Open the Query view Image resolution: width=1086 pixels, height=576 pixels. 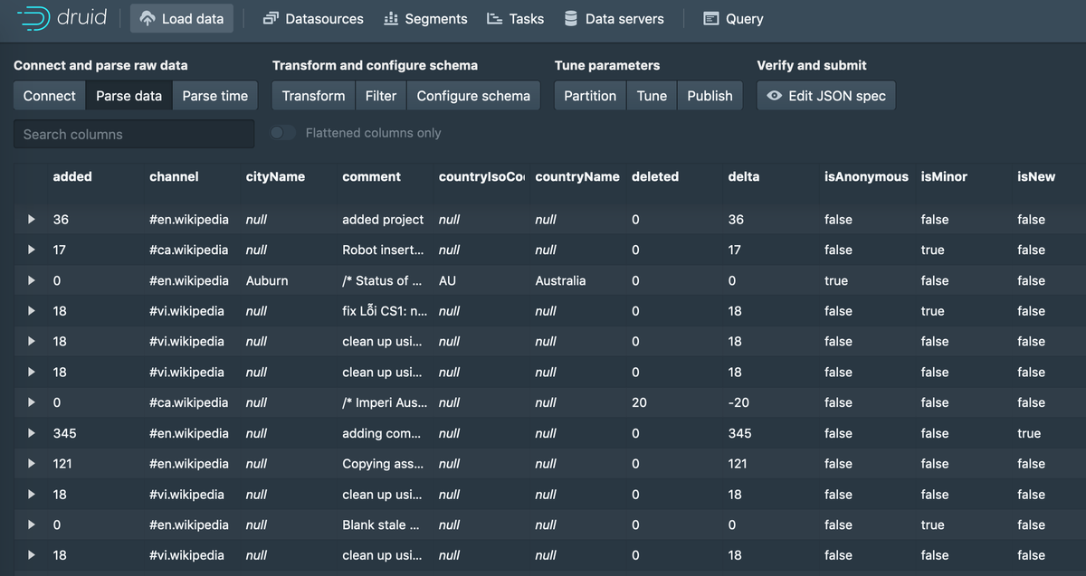[x=733, y=19]
